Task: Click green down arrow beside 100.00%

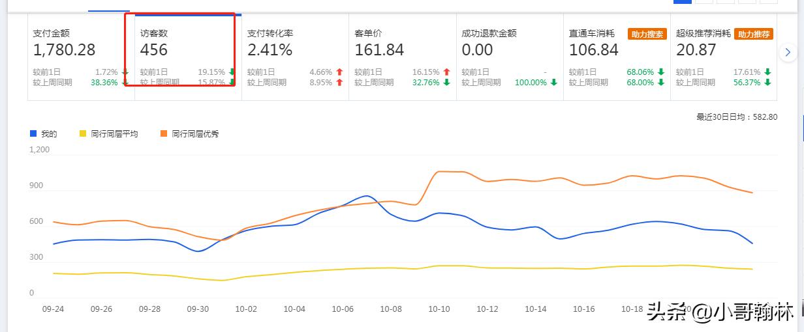Action: tap(553, 83)
